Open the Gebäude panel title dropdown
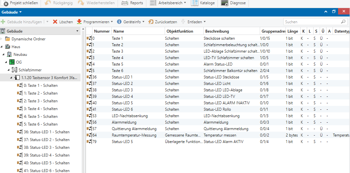Screen dimensions: 350x173 tap(12, 12)
